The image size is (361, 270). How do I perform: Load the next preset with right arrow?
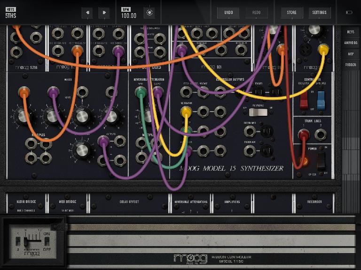[x=104, y=12]
